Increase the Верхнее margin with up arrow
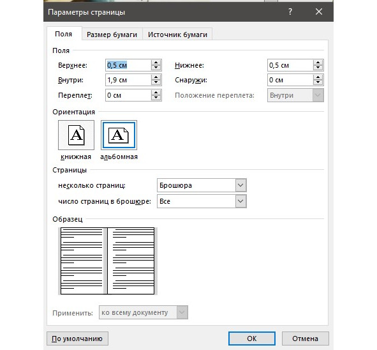The width and height of the screenshot is (377, 350). coord(156,63)
